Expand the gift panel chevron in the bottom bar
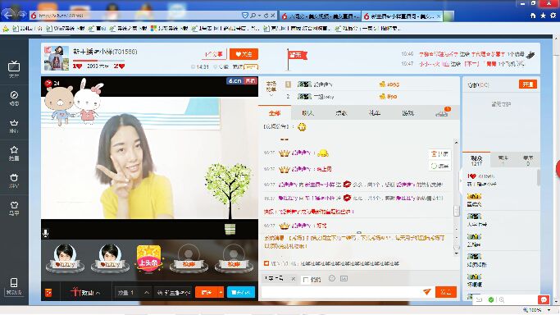560x315 pixels. pyautogui.click(x=98, y=293)
